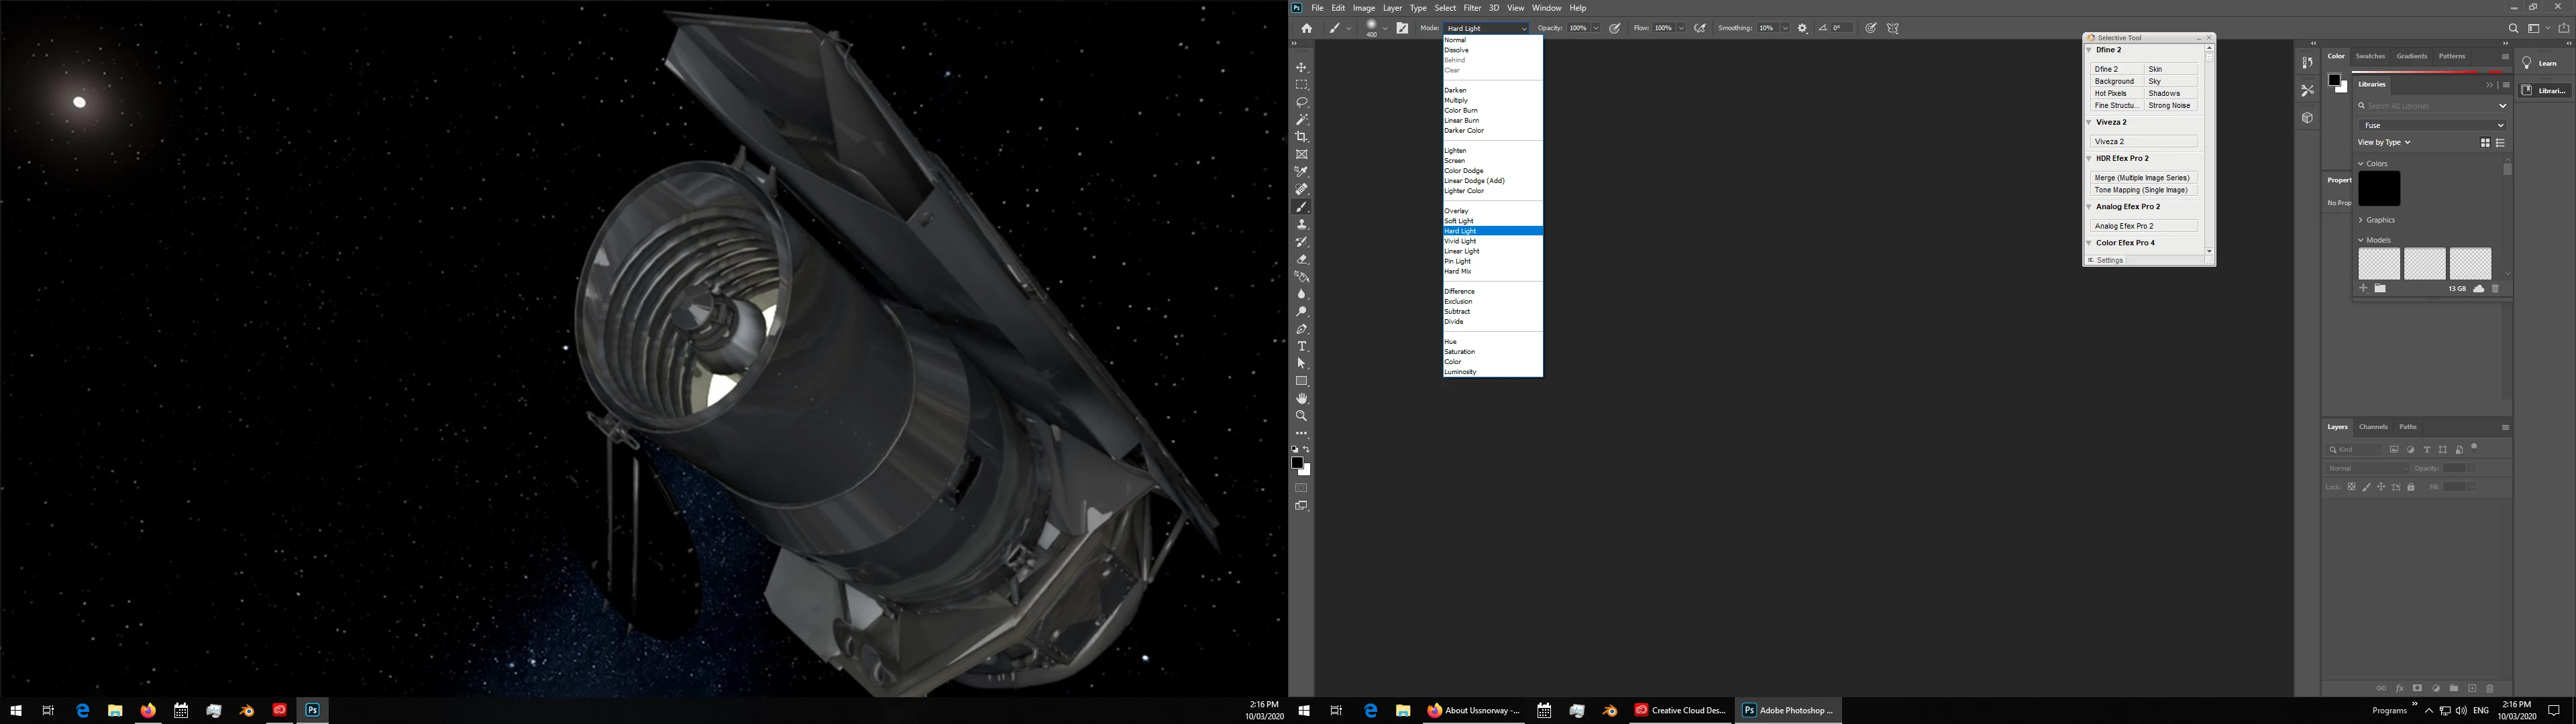Toggle brush settings panel icon

1402,28
